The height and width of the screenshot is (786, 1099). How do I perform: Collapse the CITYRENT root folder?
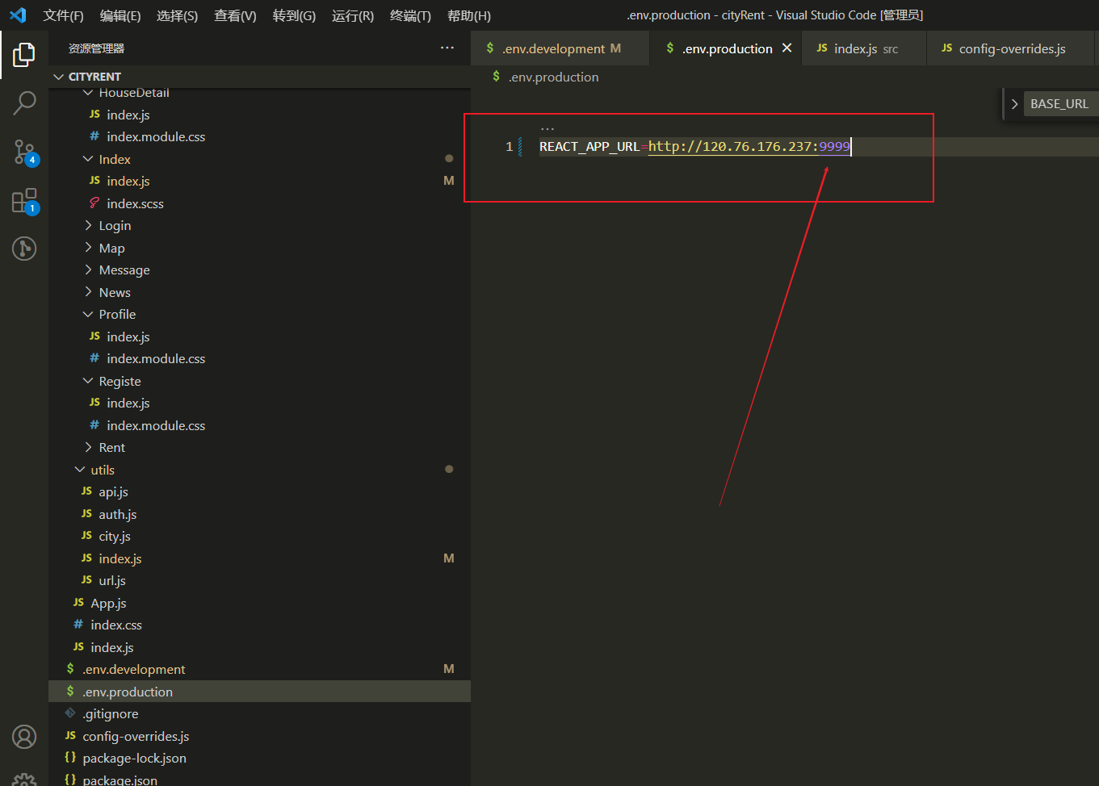pyautogui.click(x=259, y=77)
